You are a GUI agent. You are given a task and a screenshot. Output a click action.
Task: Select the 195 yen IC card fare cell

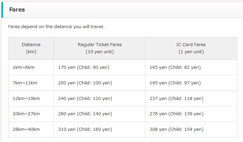(175, 83)
